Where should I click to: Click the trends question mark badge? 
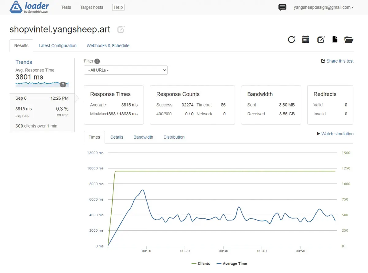point(63,85)
